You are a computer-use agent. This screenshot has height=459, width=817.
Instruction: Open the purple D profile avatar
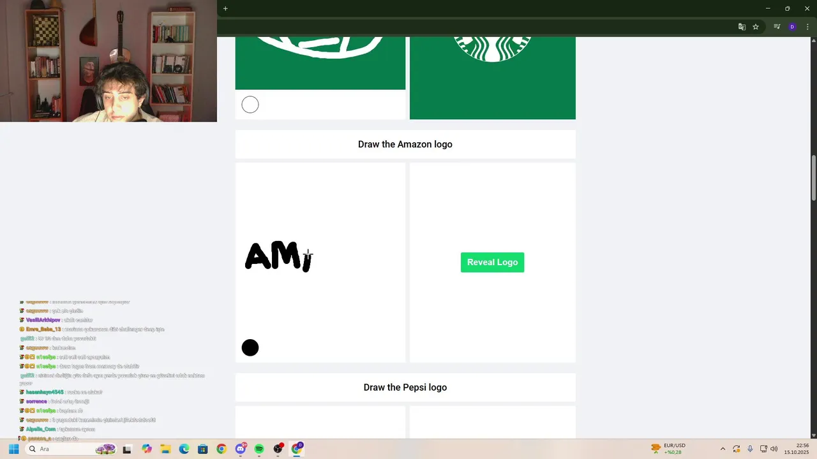pos(792,27)
